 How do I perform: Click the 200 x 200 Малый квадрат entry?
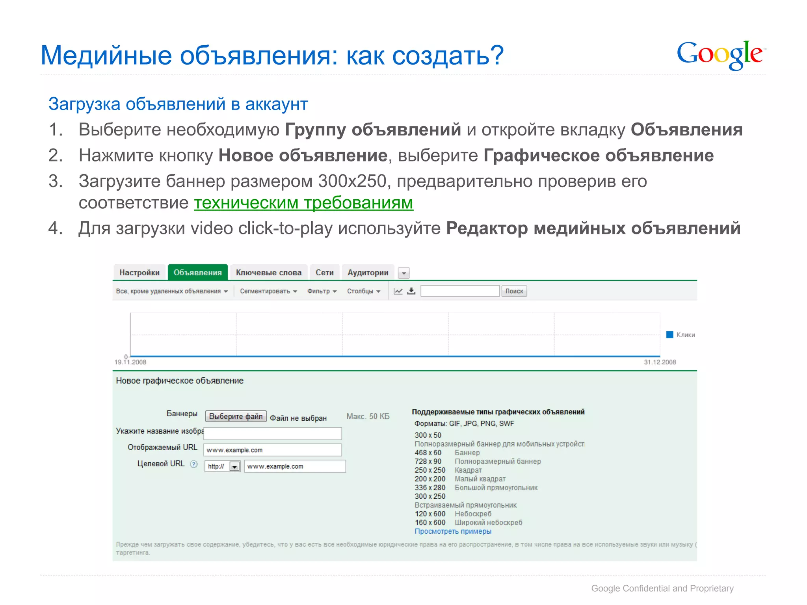[460, 479]
